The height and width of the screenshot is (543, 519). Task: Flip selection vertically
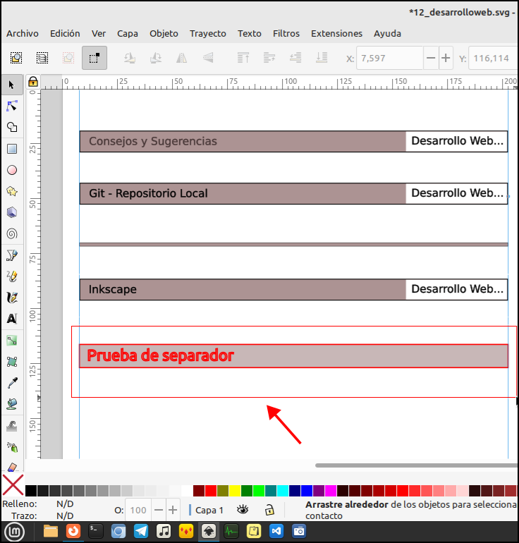[208, 58]
